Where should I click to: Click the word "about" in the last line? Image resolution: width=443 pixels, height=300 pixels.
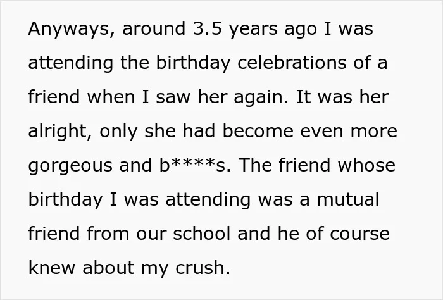(x=108, y=267)
